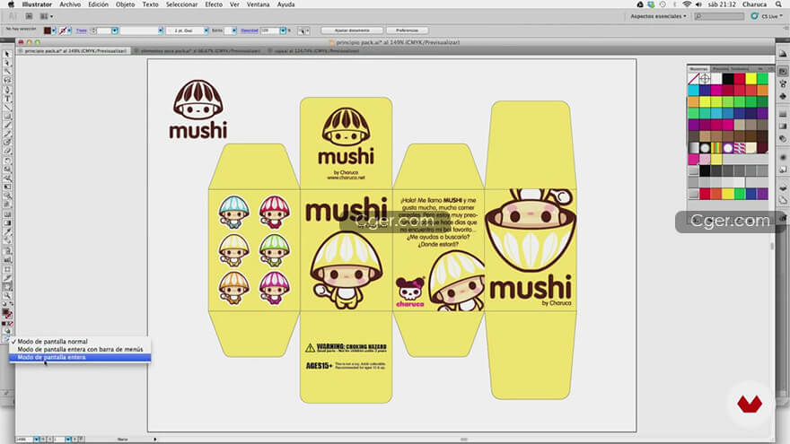Click the Trazo link in control bar

[81, 30]
